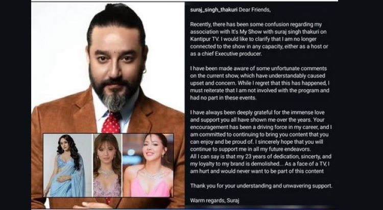
Task: Select middle thumbnail of woman in lavender dress
Action: pos(107,165)
